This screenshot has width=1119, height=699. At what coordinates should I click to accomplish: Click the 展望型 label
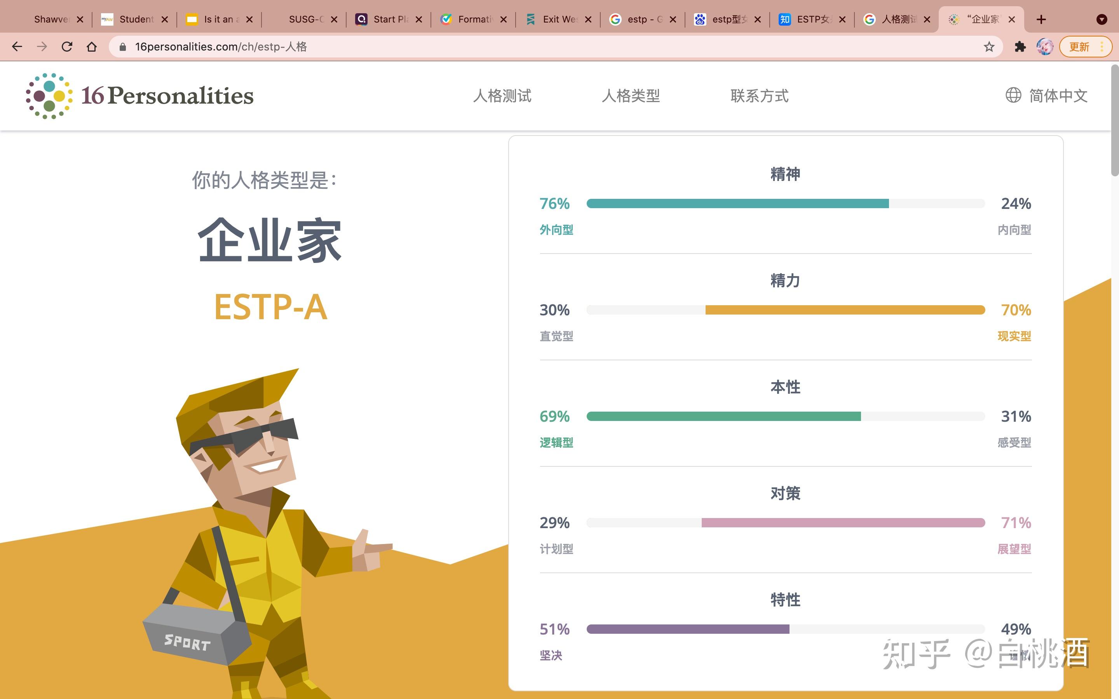(x=1014, y=549)
